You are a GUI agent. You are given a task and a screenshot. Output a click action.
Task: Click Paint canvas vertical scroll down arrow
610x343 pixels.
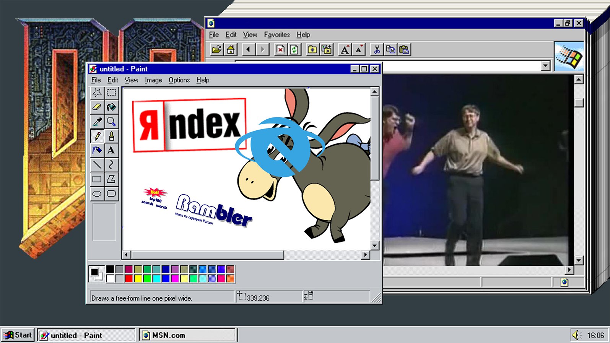375,246
